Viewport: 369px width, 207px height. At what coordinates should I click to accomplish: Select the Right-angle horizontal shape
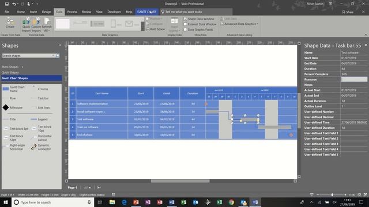tap(14, 147)
